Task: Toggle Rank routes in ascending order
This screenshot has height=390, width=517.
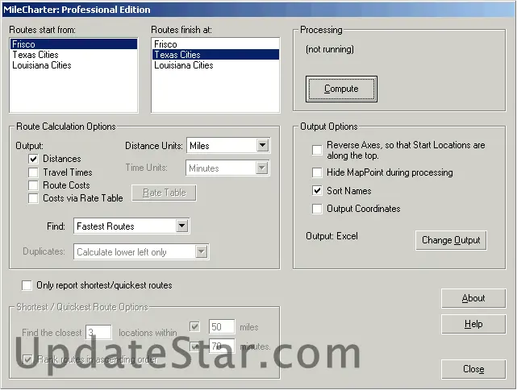Action: pyautogui.click(x=27, y=359)
